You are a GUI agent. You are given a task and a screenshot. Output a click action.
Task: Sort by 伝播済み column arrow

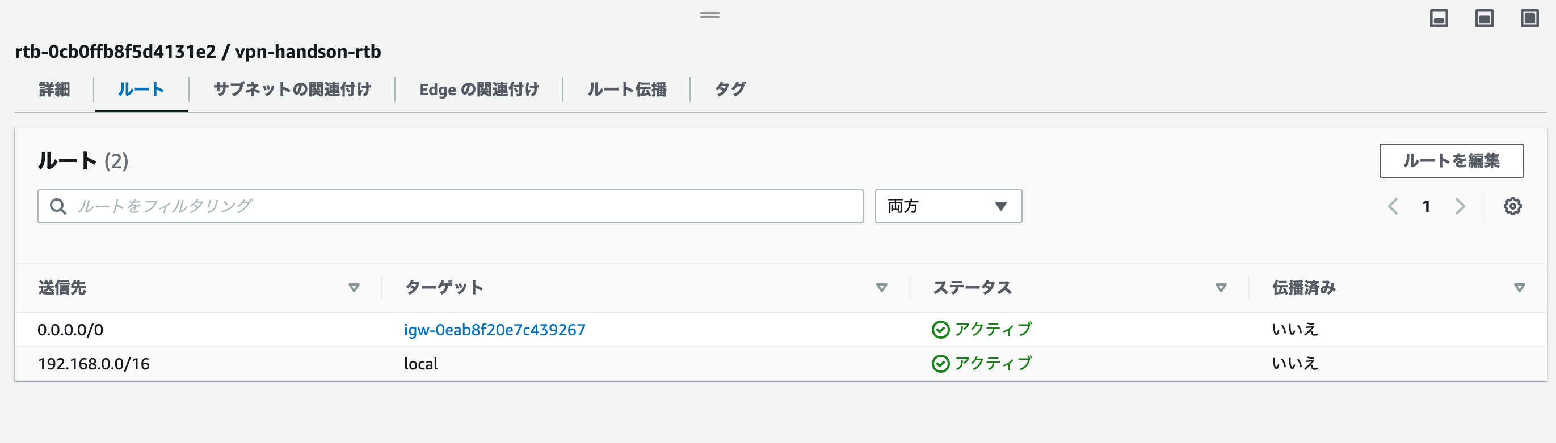click(x=1520, y=288)
